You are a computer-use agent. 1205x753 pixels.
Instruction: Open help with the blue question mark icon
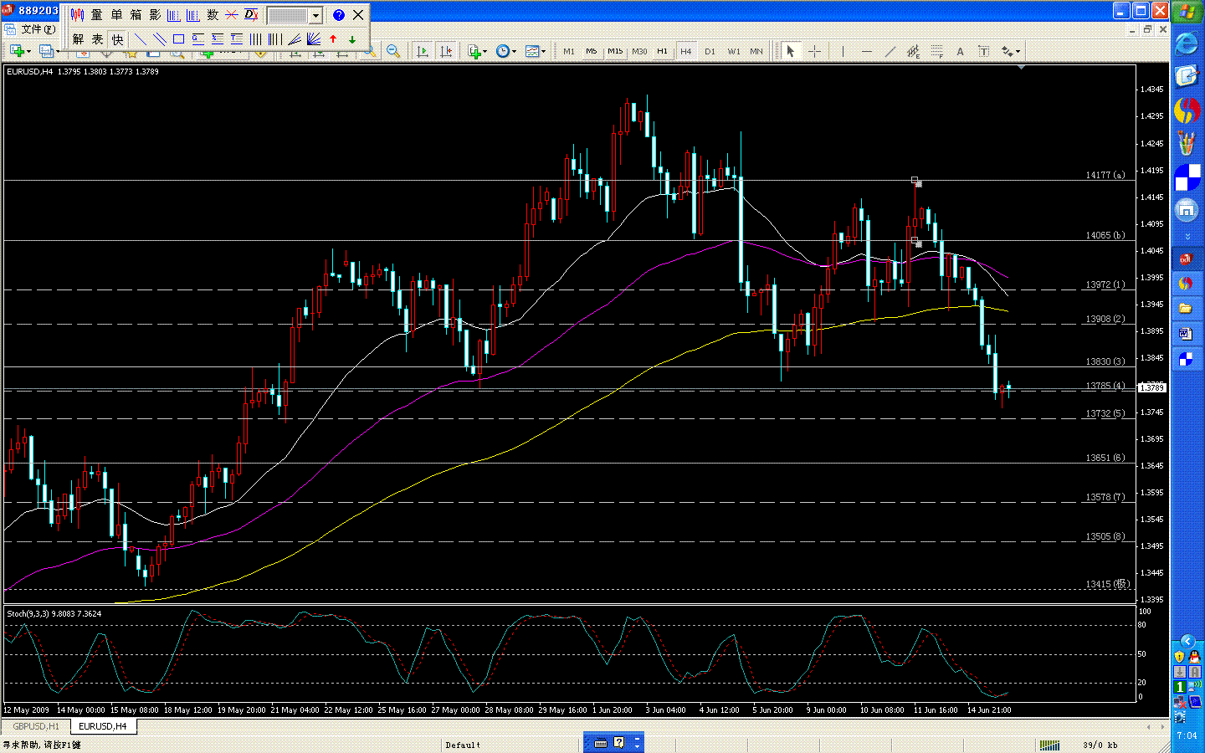tap(339, 15)
